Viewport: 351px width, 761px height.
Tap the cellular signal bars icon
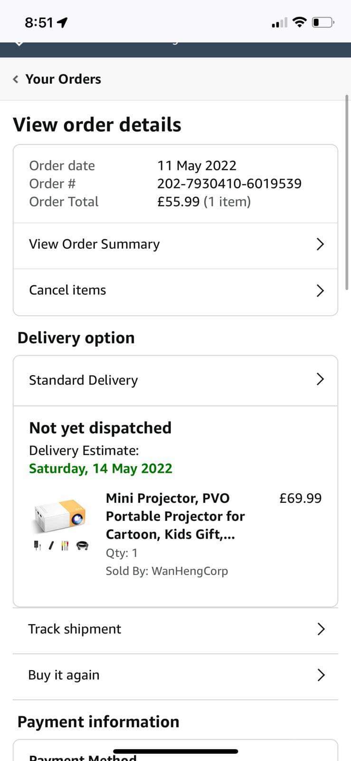click(x=279, y=23)
